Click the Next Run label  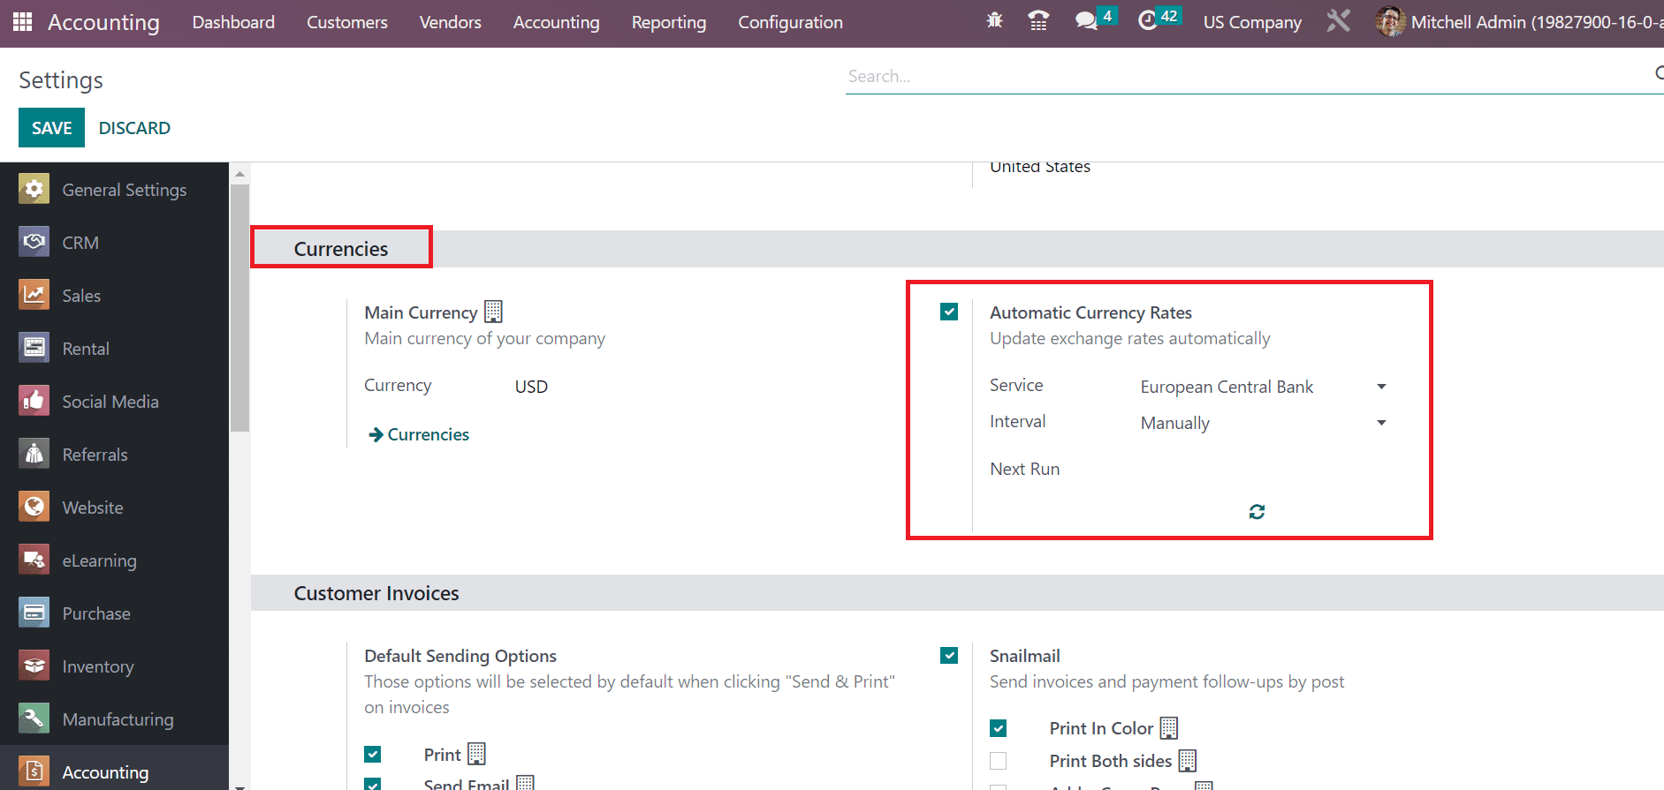point(1024,469)
